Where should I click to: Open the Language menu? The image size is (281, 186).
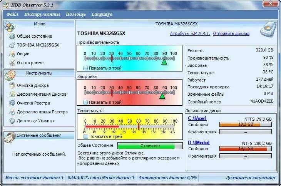[102, 14]
